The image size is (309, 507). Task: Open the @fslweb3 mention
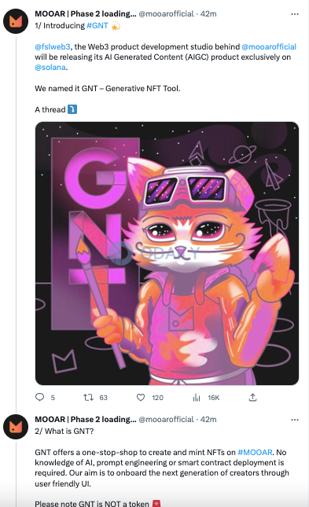coord(53,46)
